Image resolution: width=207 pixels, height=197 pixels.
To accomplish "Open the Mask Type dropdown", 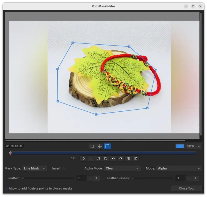I will click(35, 168).
